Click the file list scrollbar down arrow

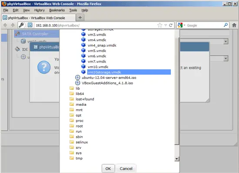[177, 159]
